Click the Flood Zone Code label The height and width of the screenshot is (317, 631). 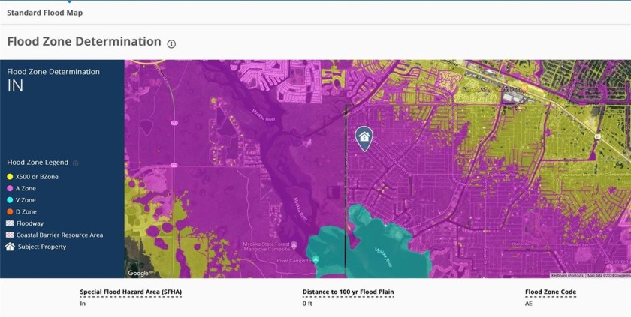point(551,292)
